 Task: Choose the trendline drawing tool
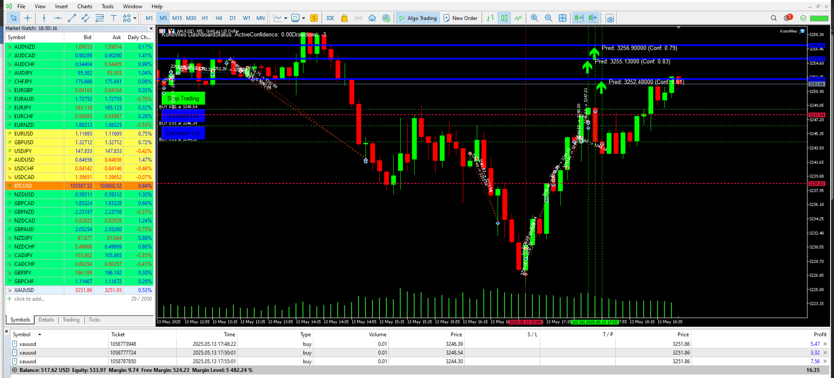72,18
